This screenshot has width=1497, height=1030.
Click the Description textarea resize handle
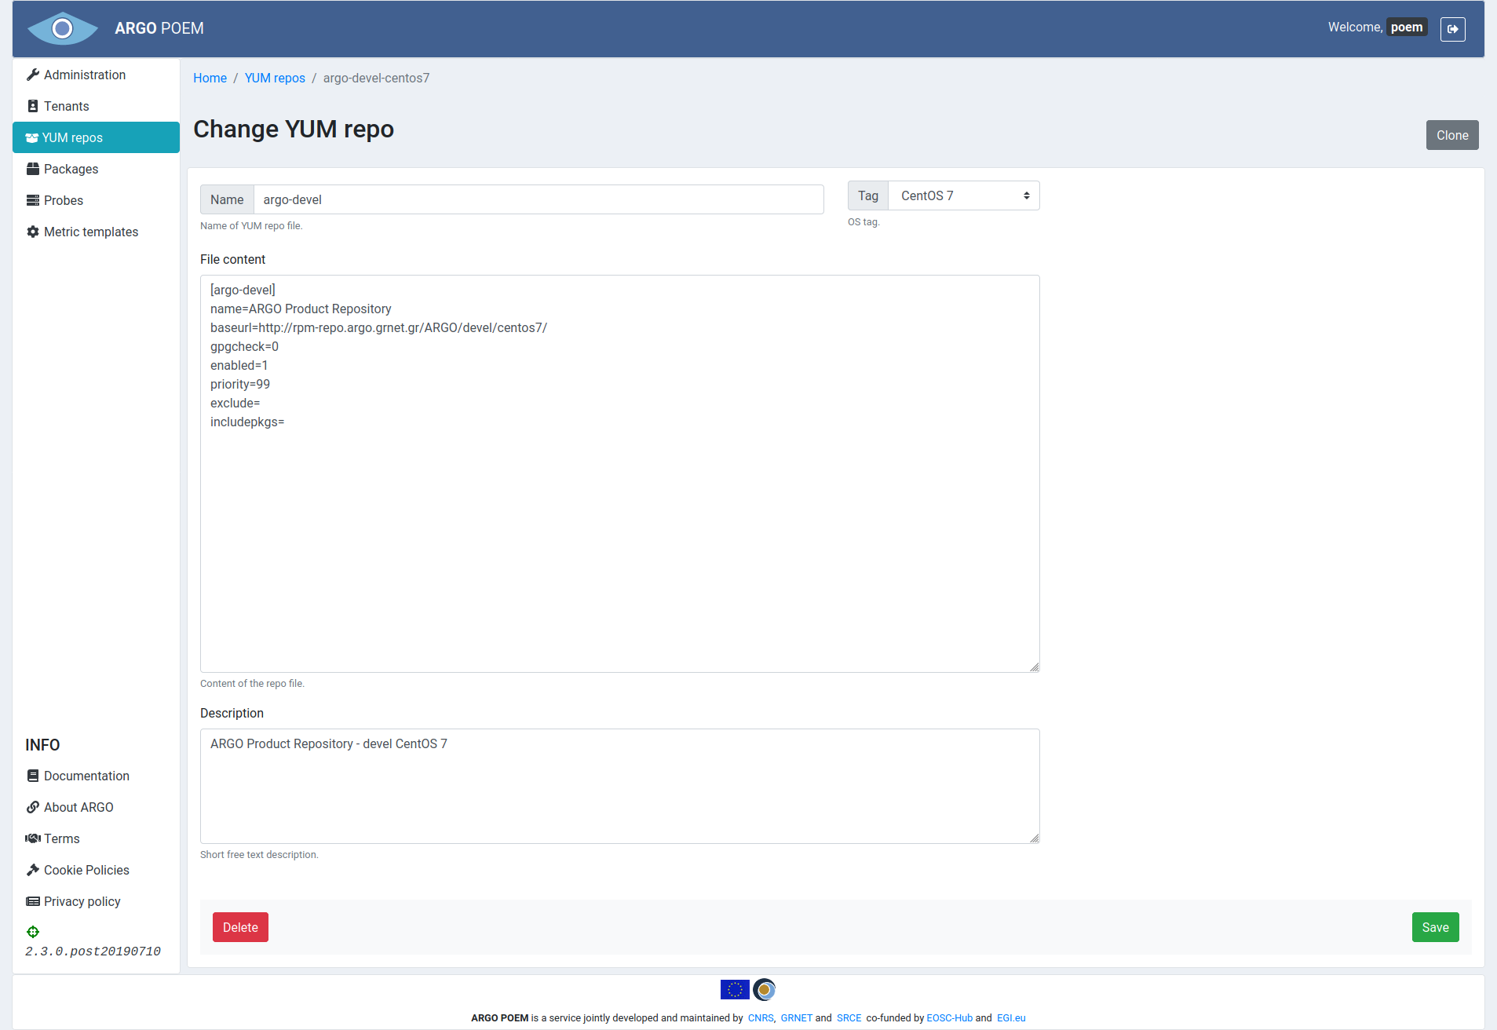click(1034, 838)
